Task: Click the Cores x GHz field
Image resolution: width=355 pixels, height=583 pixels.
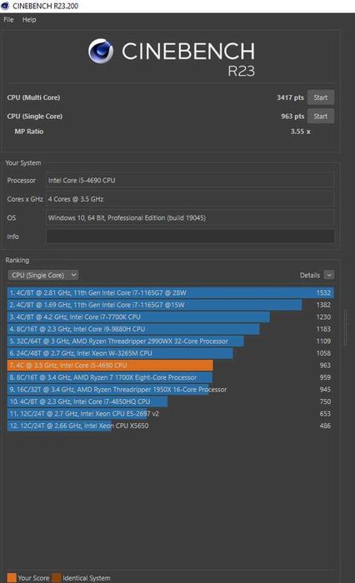Action: coord(190,199)
